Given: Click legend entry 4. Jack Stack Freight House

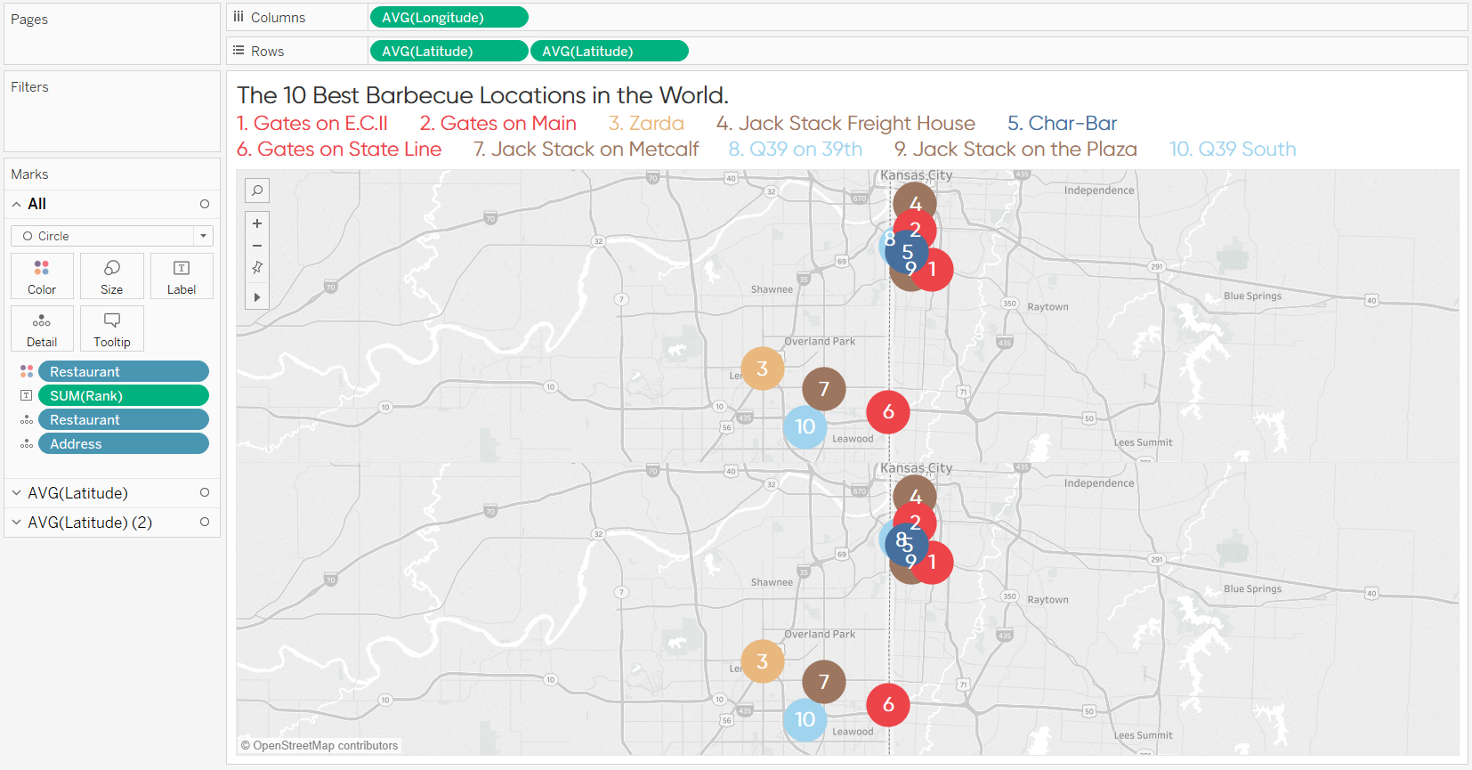Looking at the screenshot, I should tap(845, 123).
